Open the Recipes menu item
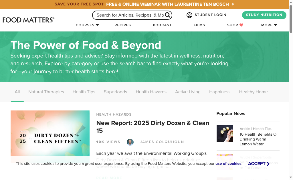293x180 pixels. tap(122, 25)
